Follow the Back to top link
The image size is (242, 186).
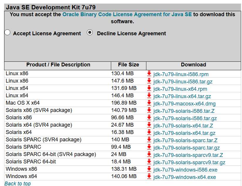coord(18,184)
